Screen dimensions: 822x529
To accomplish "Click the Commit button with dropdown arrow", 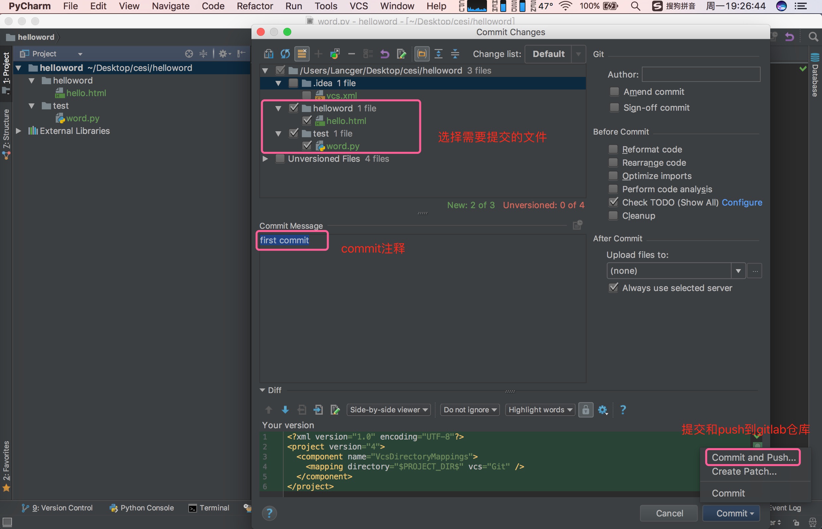I will coord(731,513).
